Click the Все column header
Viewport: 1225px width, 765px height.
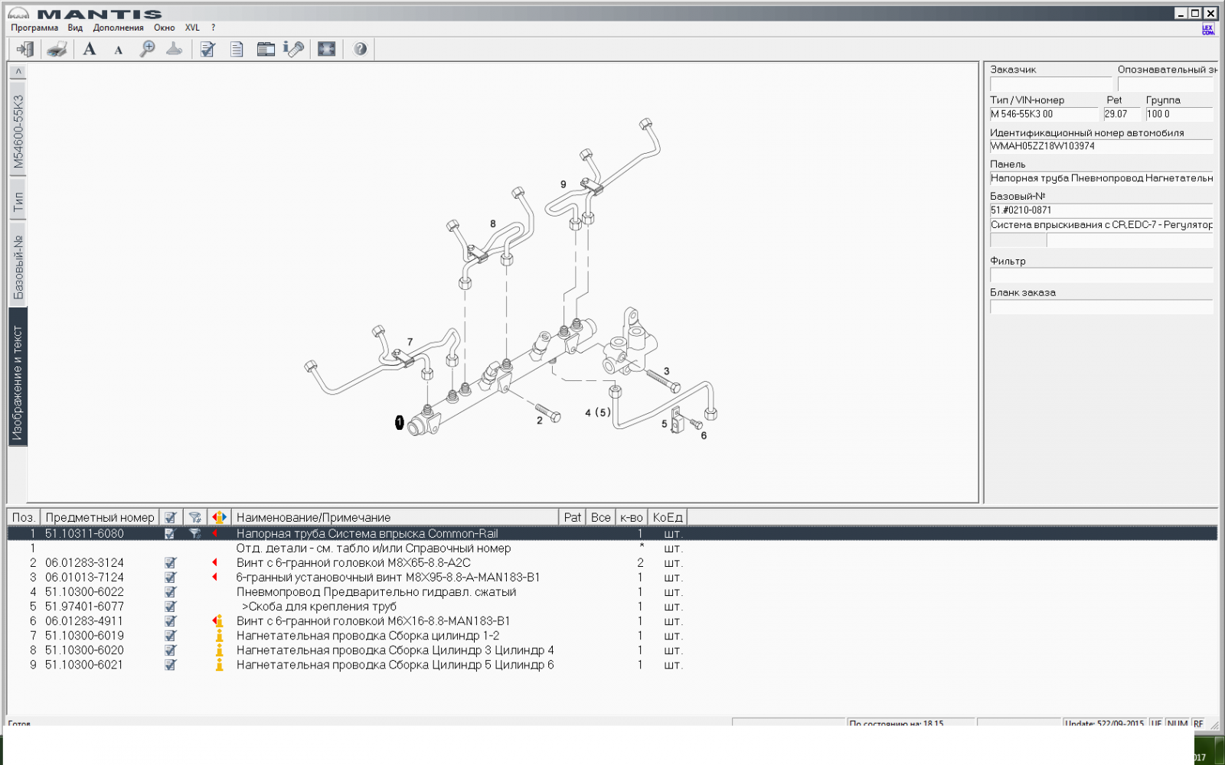tap(601, 518)
